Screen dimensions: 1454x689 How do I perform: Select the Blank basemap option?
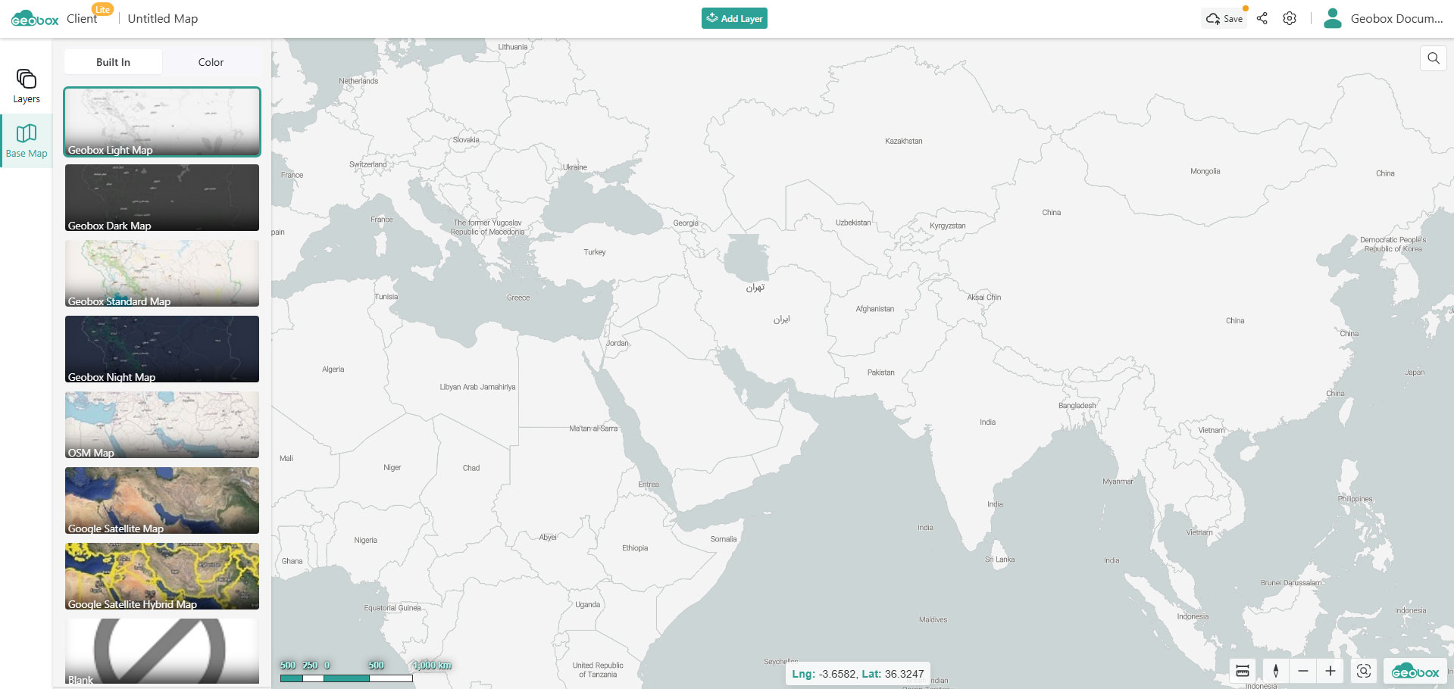162,651
